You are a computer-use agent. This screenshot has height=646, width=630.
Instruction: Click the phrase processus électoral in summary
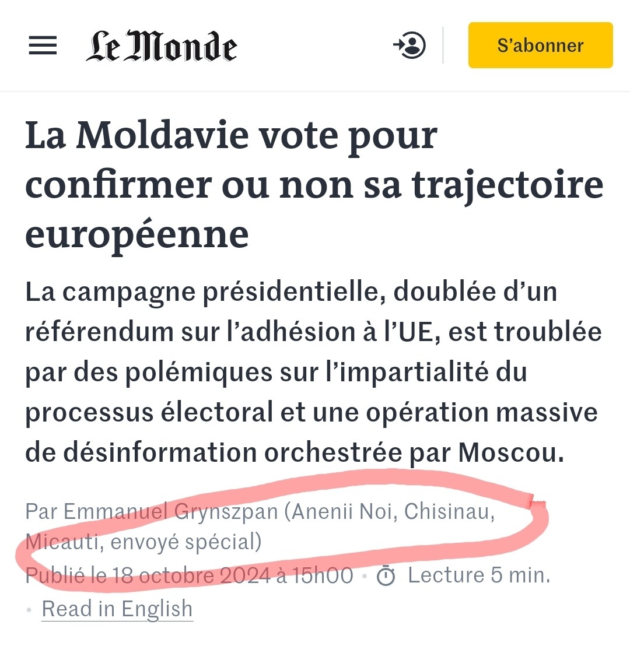[149, 413]
